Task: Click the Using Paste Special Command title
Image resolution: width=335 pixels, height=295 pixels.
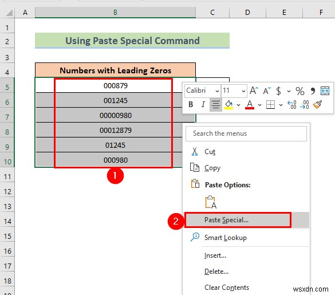Action: click(132, 41)
